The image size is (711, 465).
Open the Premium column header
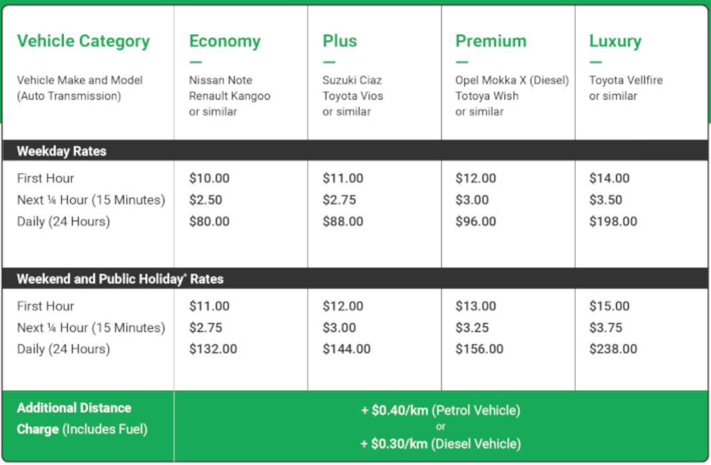tap(490, 41)
